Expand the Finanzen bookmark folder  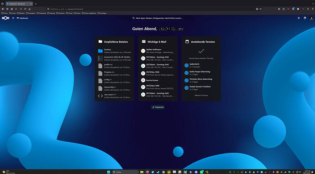pyautogui.click(x=61, y=13)
